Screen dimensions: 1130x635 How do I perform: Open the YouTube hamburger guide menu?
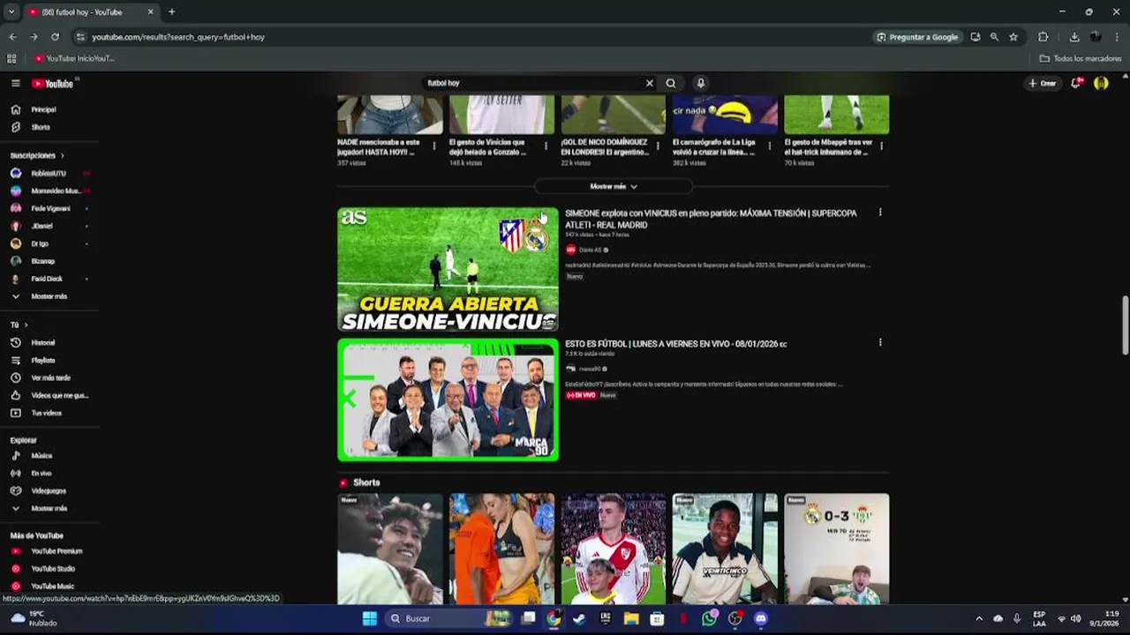coord(15,83)
